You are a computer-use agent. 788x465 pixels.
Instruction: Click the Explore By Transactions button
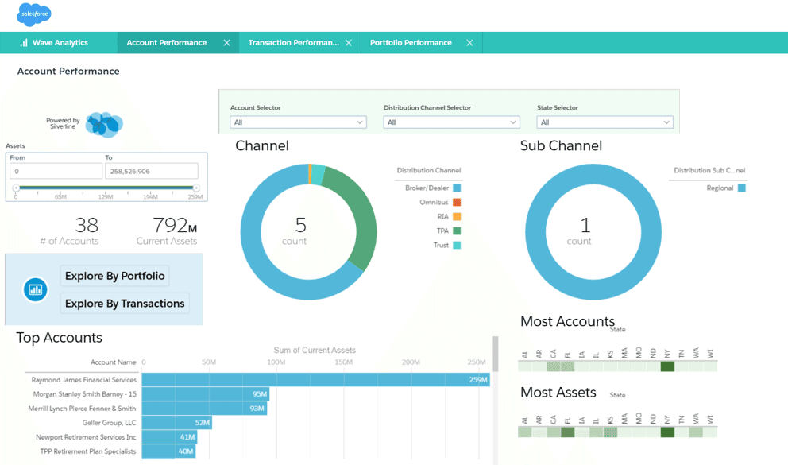tap(125, 303)
